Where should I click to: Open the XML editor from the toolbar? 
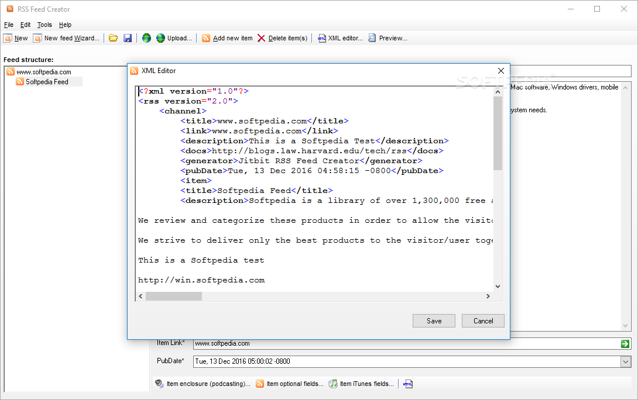coord(340,38)
